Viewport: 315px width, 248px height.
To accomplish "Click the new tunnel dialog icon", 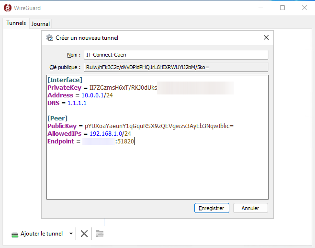I will coord(49,37).
